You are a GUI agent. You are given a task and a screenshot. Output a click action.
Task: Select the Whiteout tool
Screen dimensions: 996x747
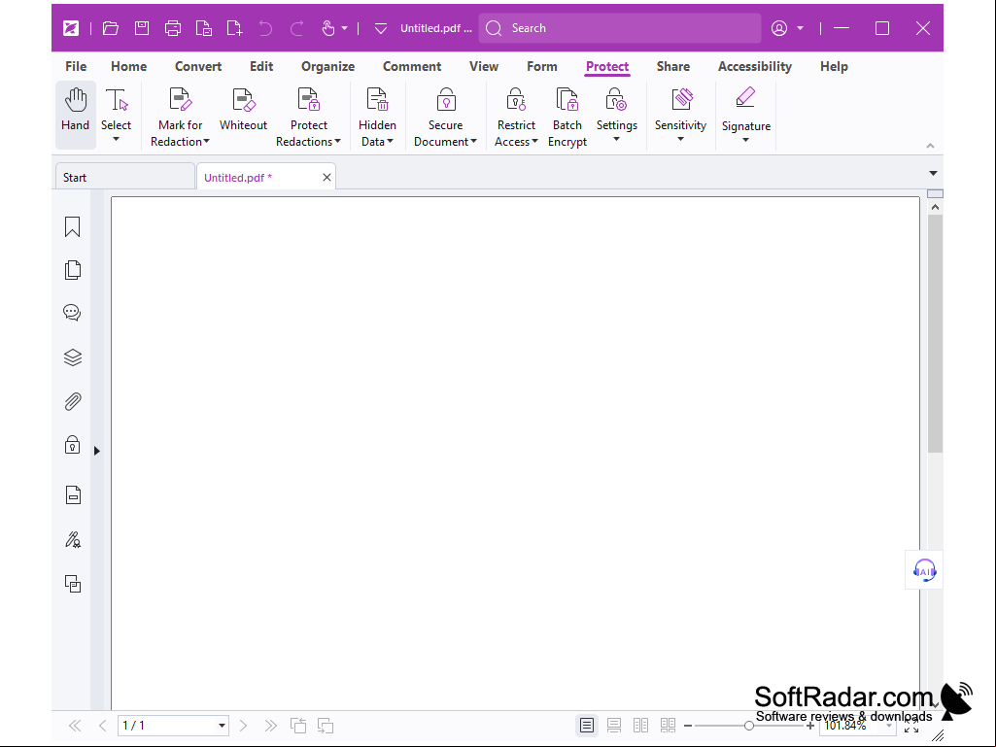(243, 109)
